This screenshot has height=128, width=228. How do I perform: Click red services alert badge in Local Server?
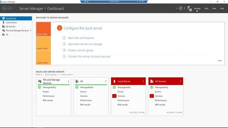pyautogui.click(x=114, y=96)
